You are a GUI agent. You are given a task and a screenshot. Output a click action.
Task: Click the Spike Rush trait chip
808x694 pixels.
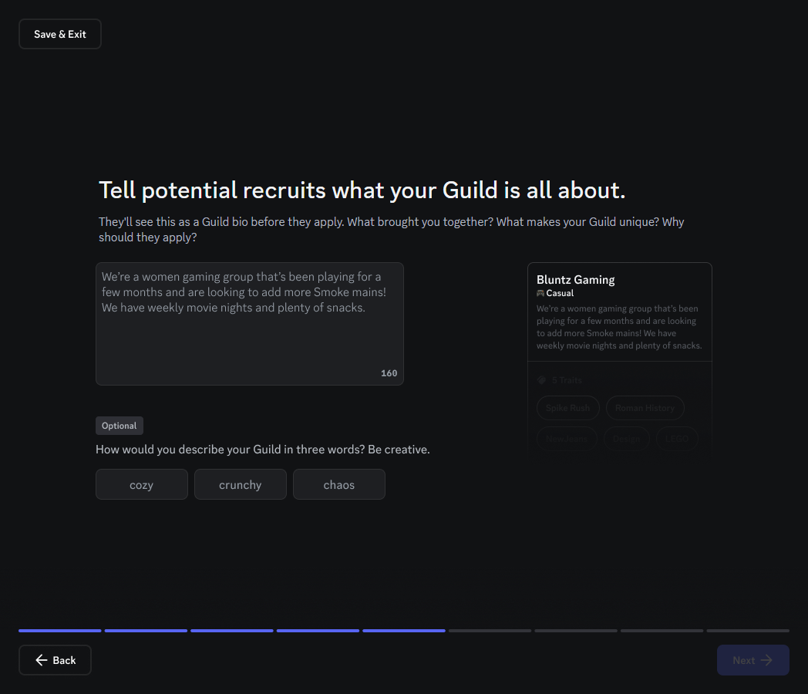[567, 408]
